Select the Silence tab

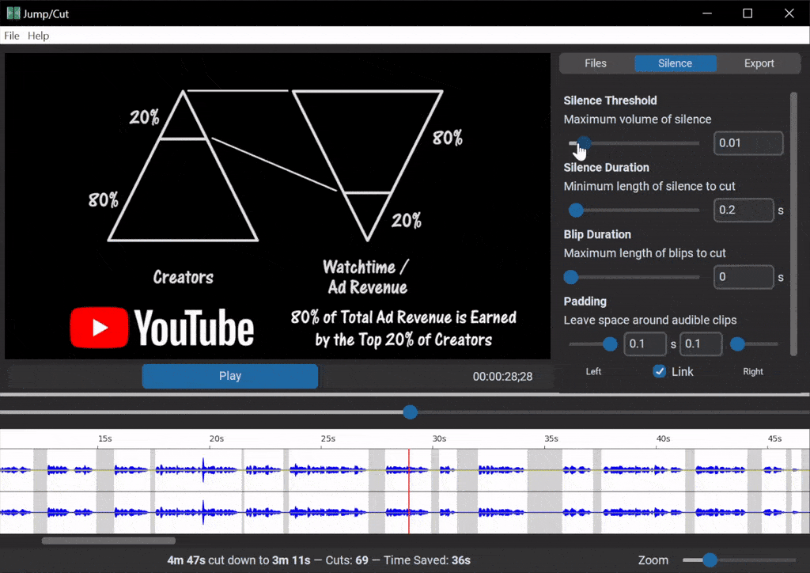pyautogui.click(x=675, y=63)
